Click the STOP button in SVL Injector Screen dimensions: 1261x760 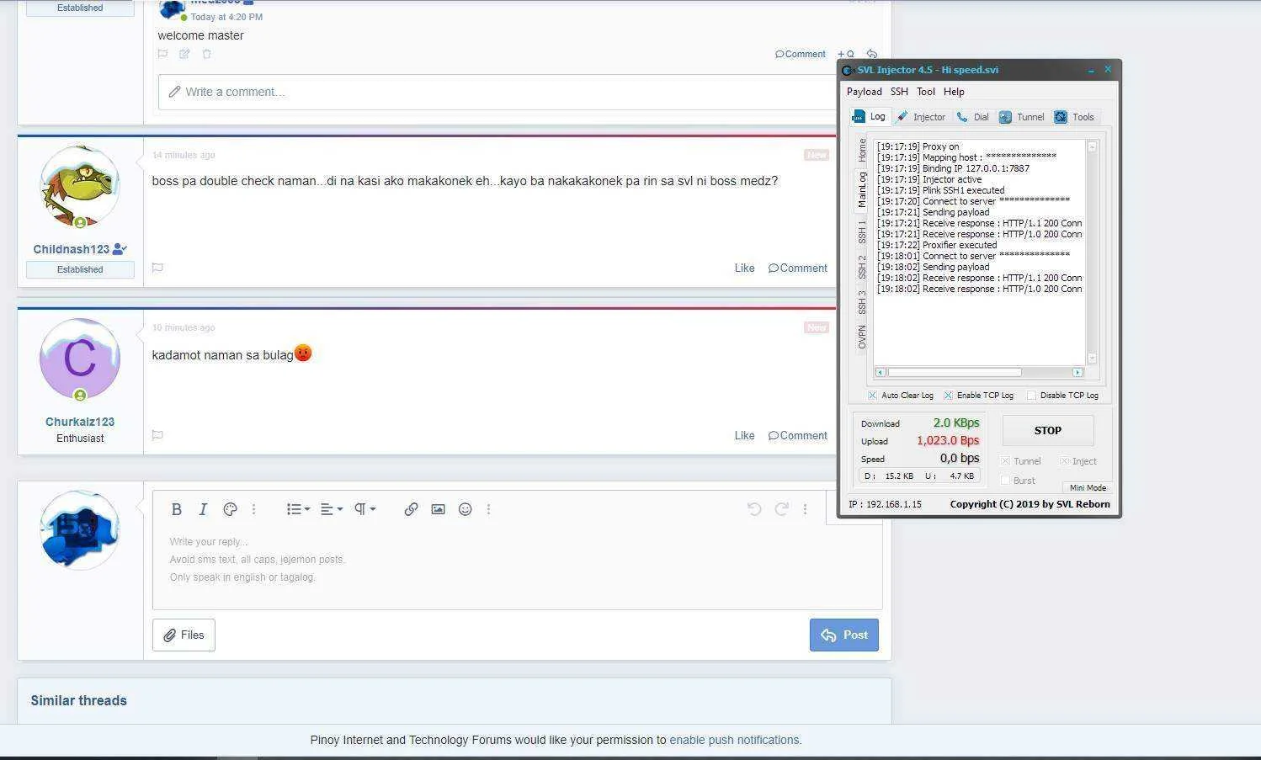tap(1048, 430)
